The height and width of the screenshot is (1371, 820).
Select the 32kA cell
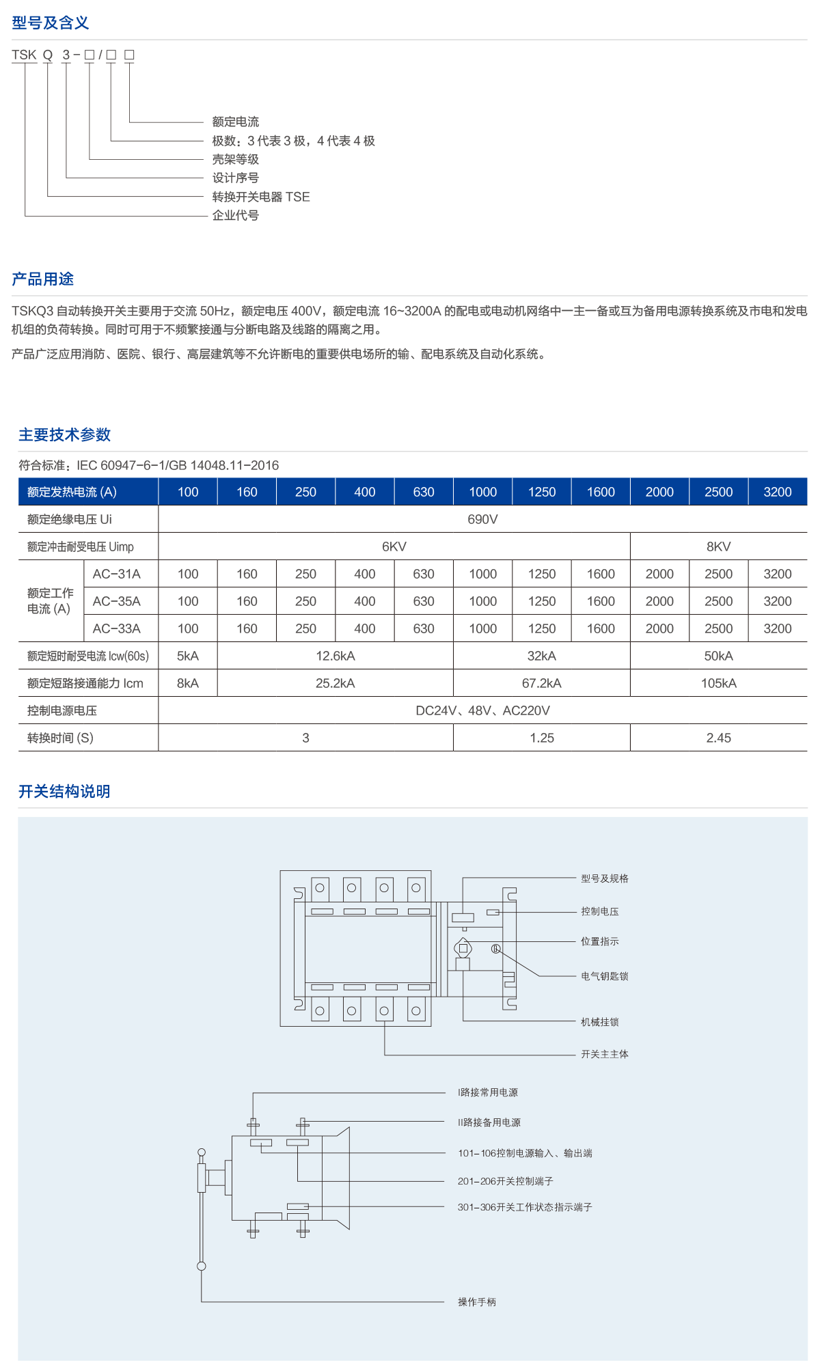click(x=542, y=656)
